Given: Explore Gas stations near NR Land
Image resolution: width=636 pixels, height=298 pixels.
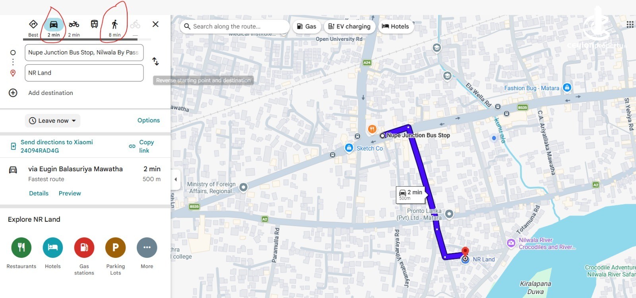Looking at the screenshot, I should pyautogui.click(x=84, y=256).
